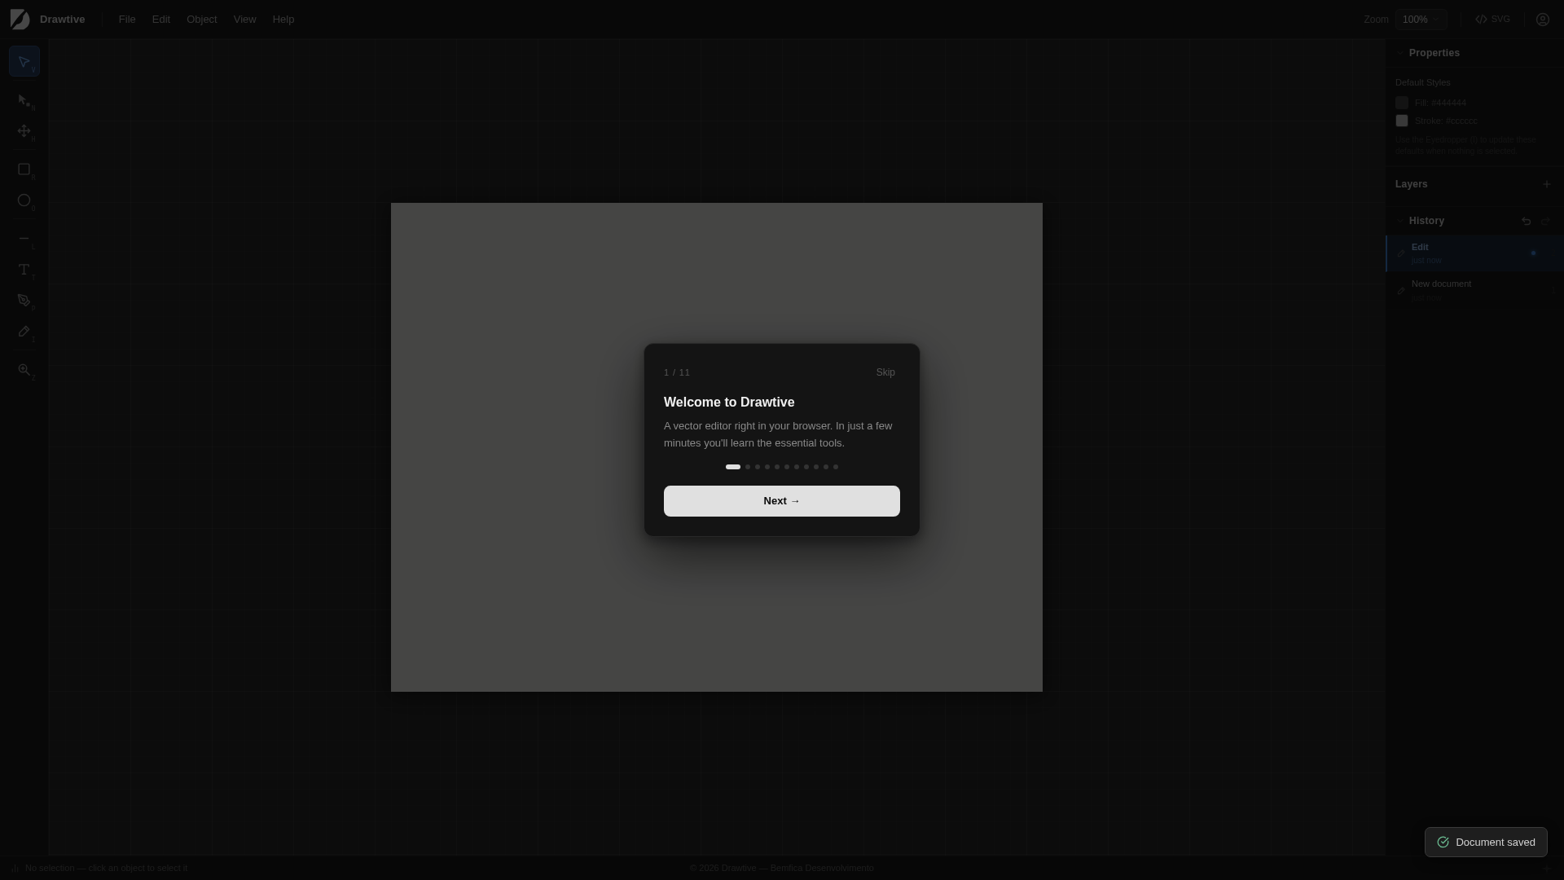Click the 'Welcome to Drawtive' heading
The height and width of the screenshot is (880, 1564).
coord(729,403)
